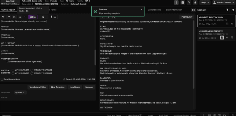The height and width of the screenshot is (116, 236).
Task: Open the three-dot more options menu
Action: [176, 2]
